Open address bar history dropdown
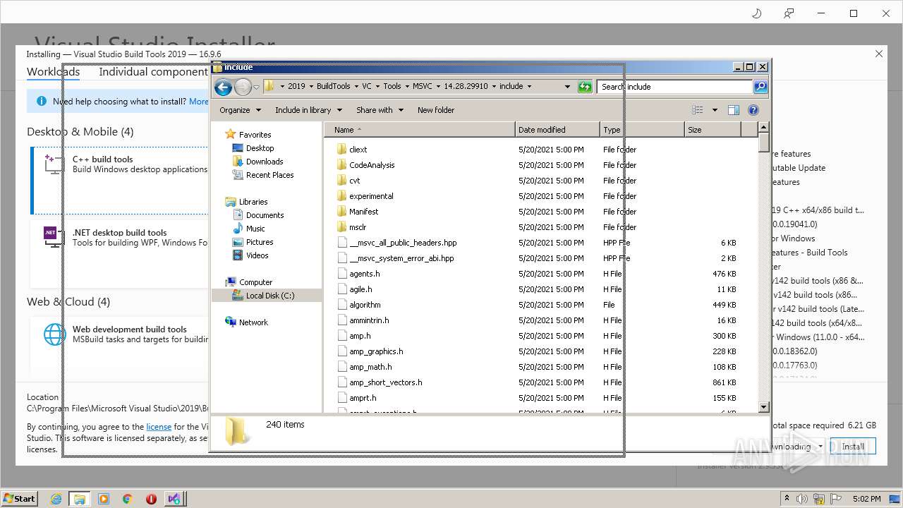The height and width of the screenshot is (508, 903). [x=567, y=87]
